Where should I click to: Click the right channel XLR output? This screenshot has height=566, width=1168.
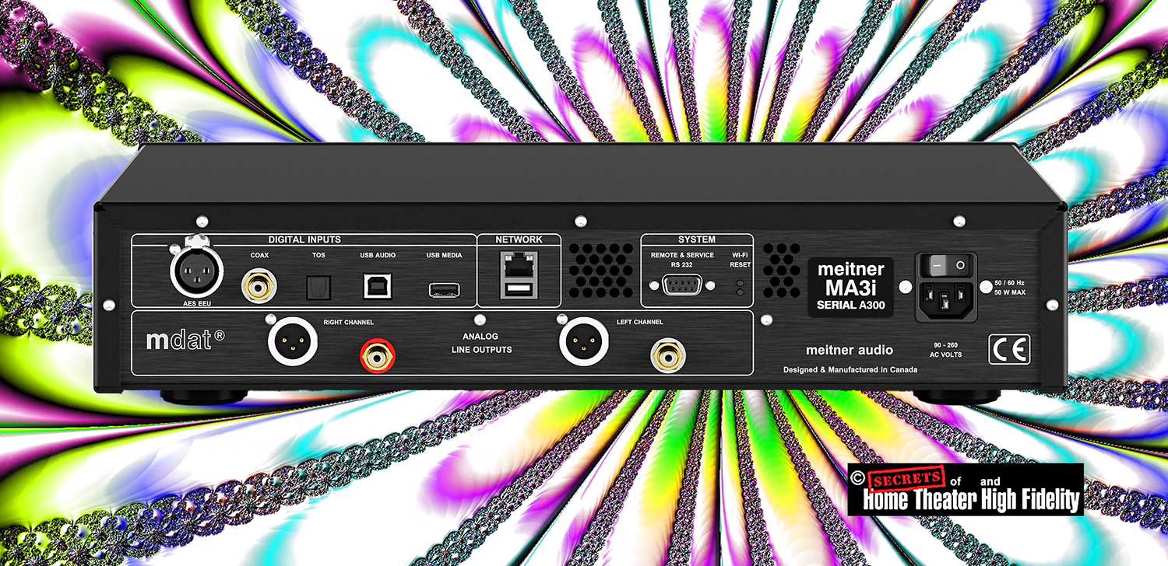click(294, 341)
